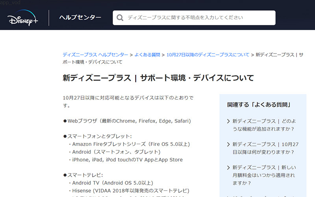Open the よくある質問 breadcrumb link
Viewport: 315px width, 197px height.
(x=147, y=54)
